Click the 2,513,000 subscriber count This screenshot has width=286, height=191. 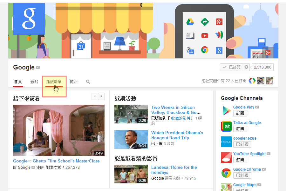[262, 67]
